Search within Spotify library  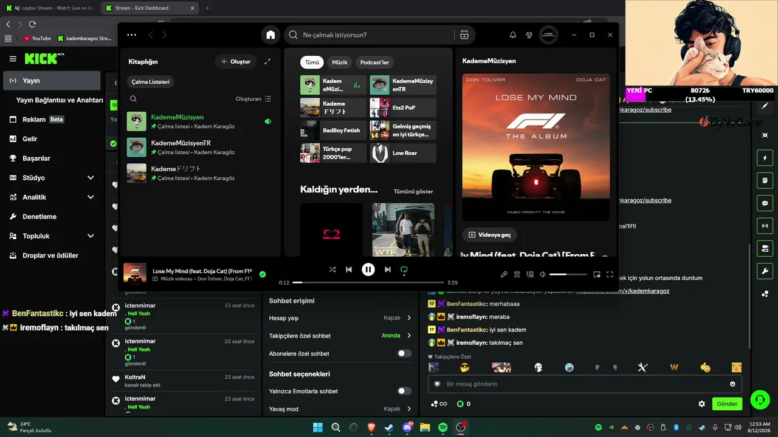(133, 99)
